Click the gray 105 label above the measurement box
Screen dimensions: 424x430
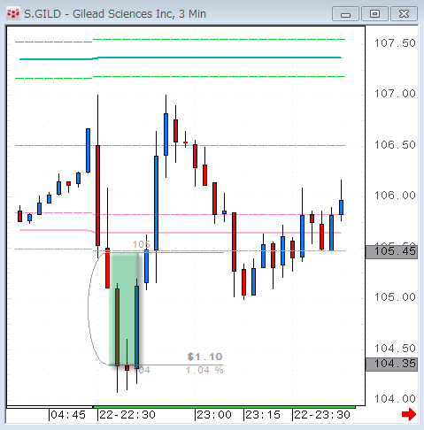pos(141,244)
